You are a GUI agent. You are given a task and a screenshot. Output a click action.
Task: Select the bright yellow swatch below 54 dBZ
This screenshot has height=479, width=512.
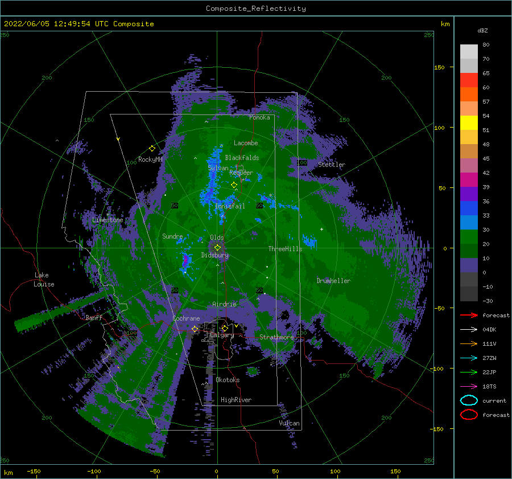click(469, 123)
